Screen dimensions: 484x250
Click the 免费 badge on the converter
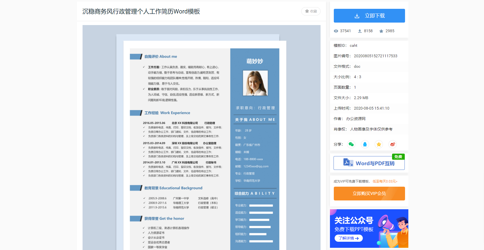[x=398, y=157]
